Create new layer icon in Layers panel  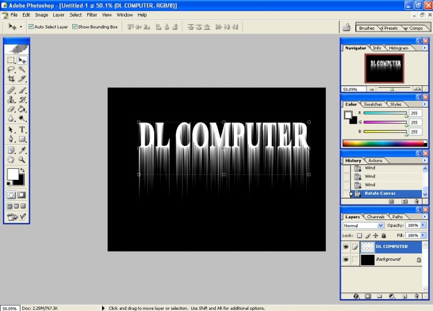coord(405,296)
